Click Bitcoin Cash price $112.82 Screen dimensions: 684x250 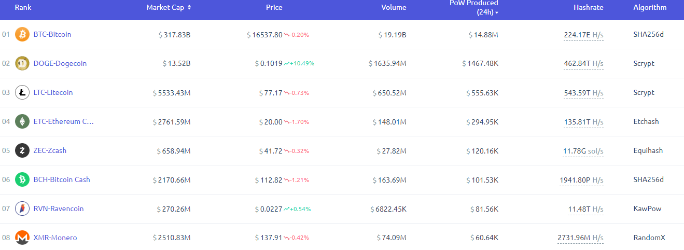coord(269,180)
